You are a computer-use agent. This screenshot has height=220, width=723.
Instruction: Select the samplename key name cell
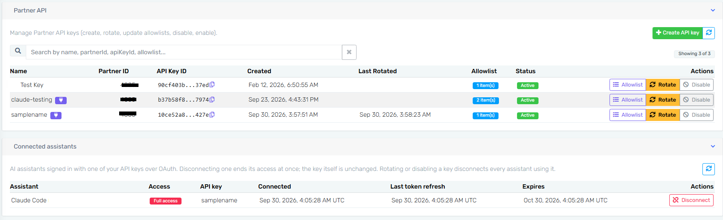tap(29, 115)
